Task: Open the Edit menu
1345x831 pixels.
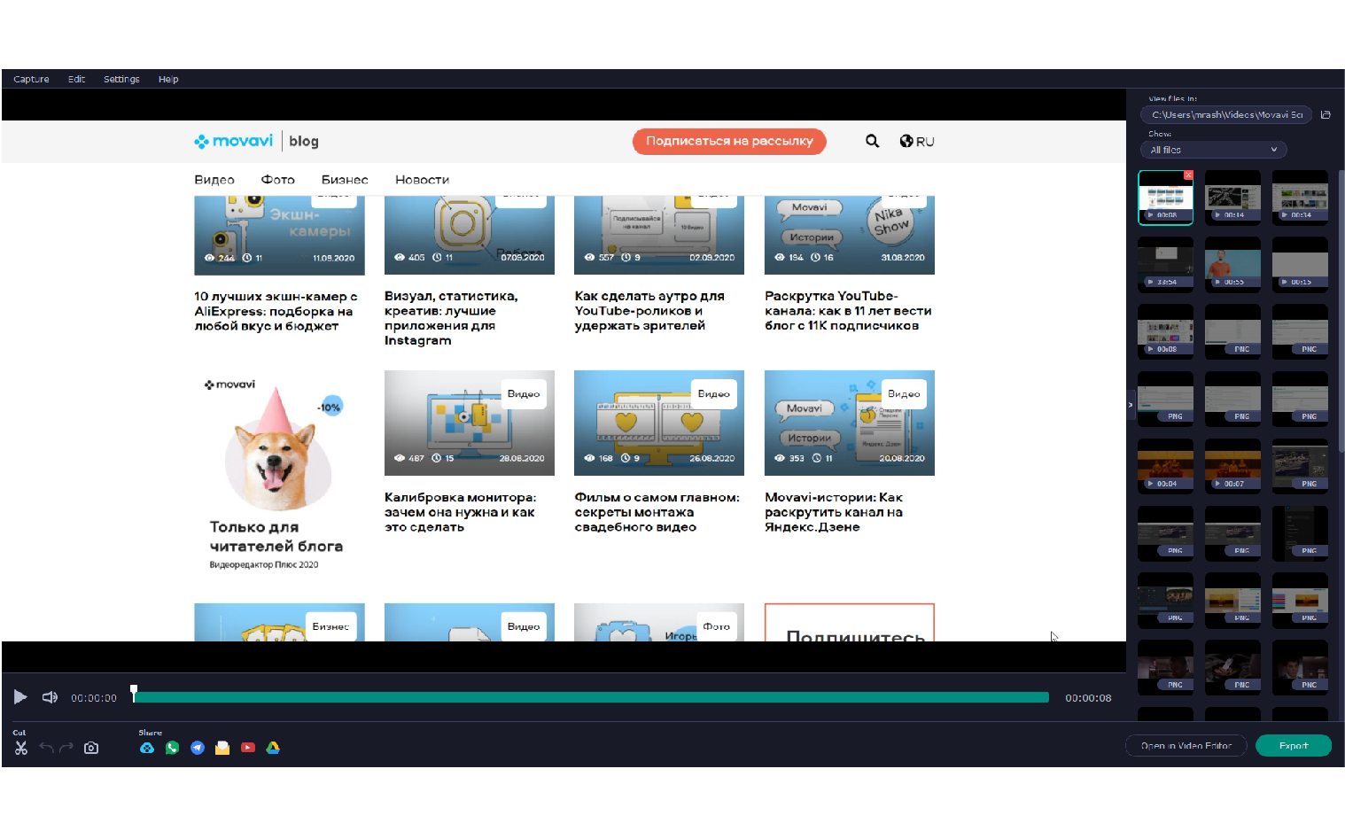Action: click(x=76, y=79)
